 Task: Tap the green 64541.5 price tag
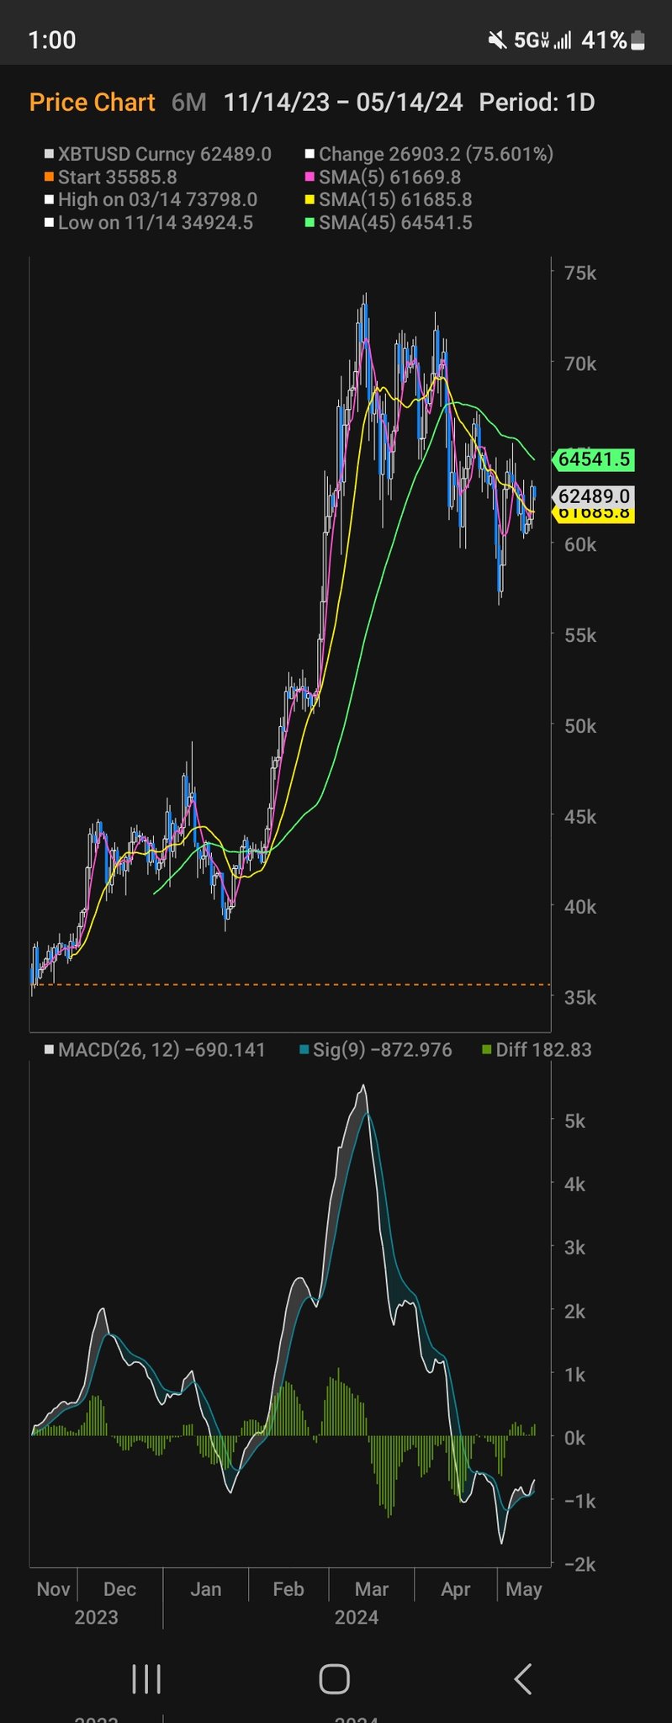click(593, 459)
